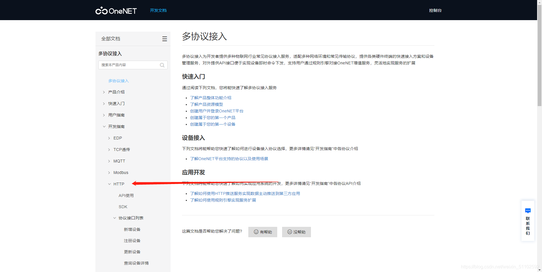The width and height of the screenshot is (542, 272).
Task: Click the HTTP sidebar label
Action: (119, 184)
